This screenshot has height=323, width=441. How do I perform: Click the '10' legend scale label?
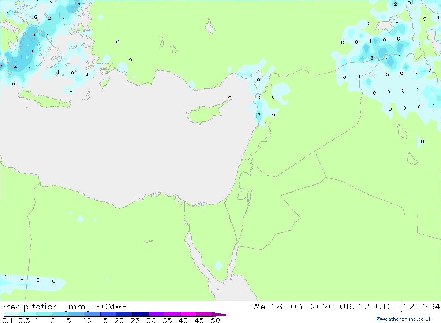pos(87,320)
